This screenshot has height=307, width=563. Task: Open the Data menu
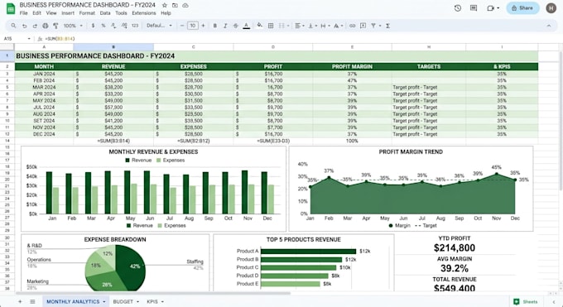(x=105, y=13)
